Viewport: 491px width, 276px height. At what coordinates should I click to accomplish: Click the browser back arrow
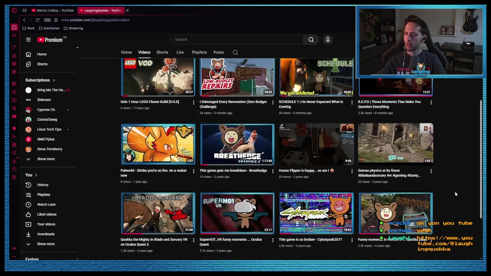(x=24, y=20)
